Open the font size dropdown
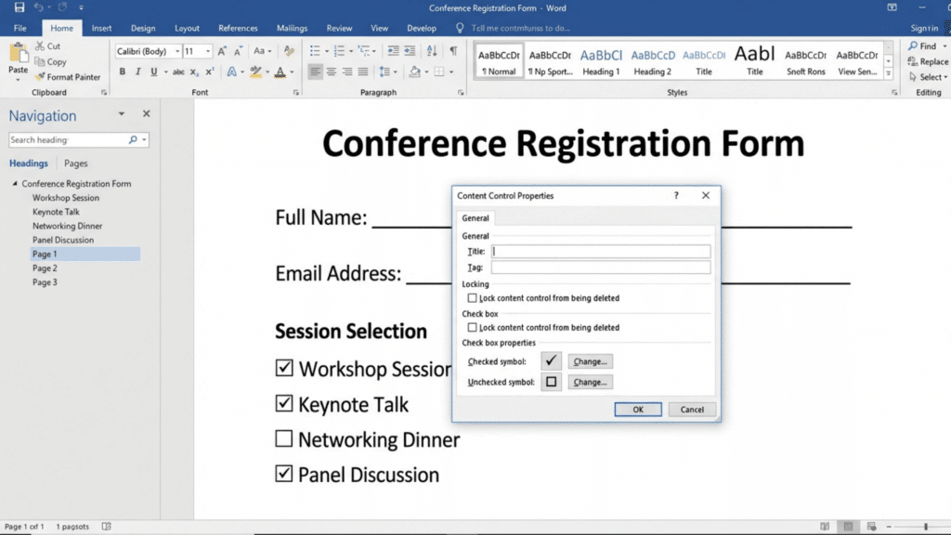 208,51
